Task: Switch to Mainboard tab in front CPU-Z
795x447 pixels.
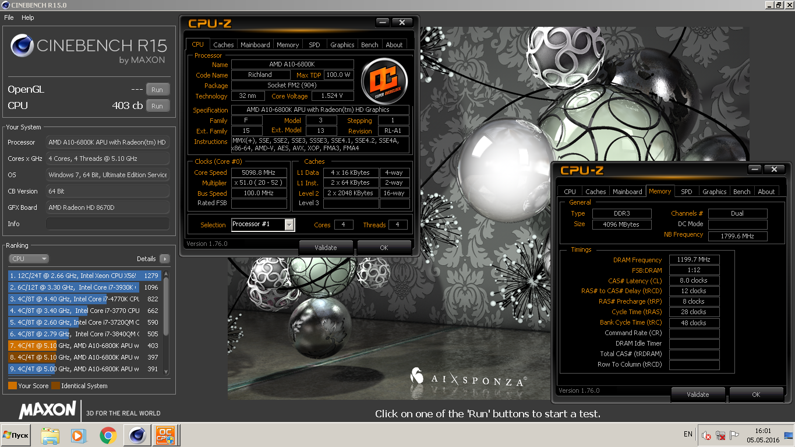Action: [x=255, y=45]
